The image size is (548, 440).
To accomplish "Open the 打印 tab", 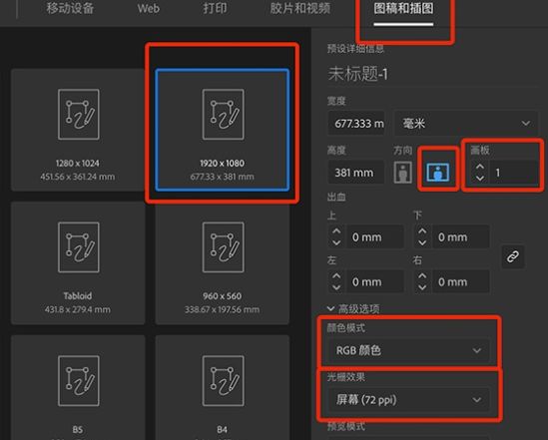I will pyautogui.click(x=215, y=8).
